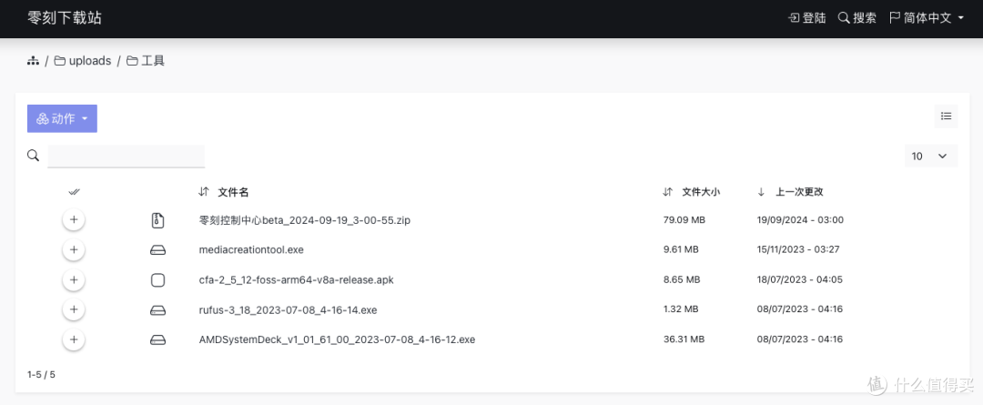Toggle select-all double checkmark in table header
Viewport: 983px width, 405px height.
click(74, 192)
